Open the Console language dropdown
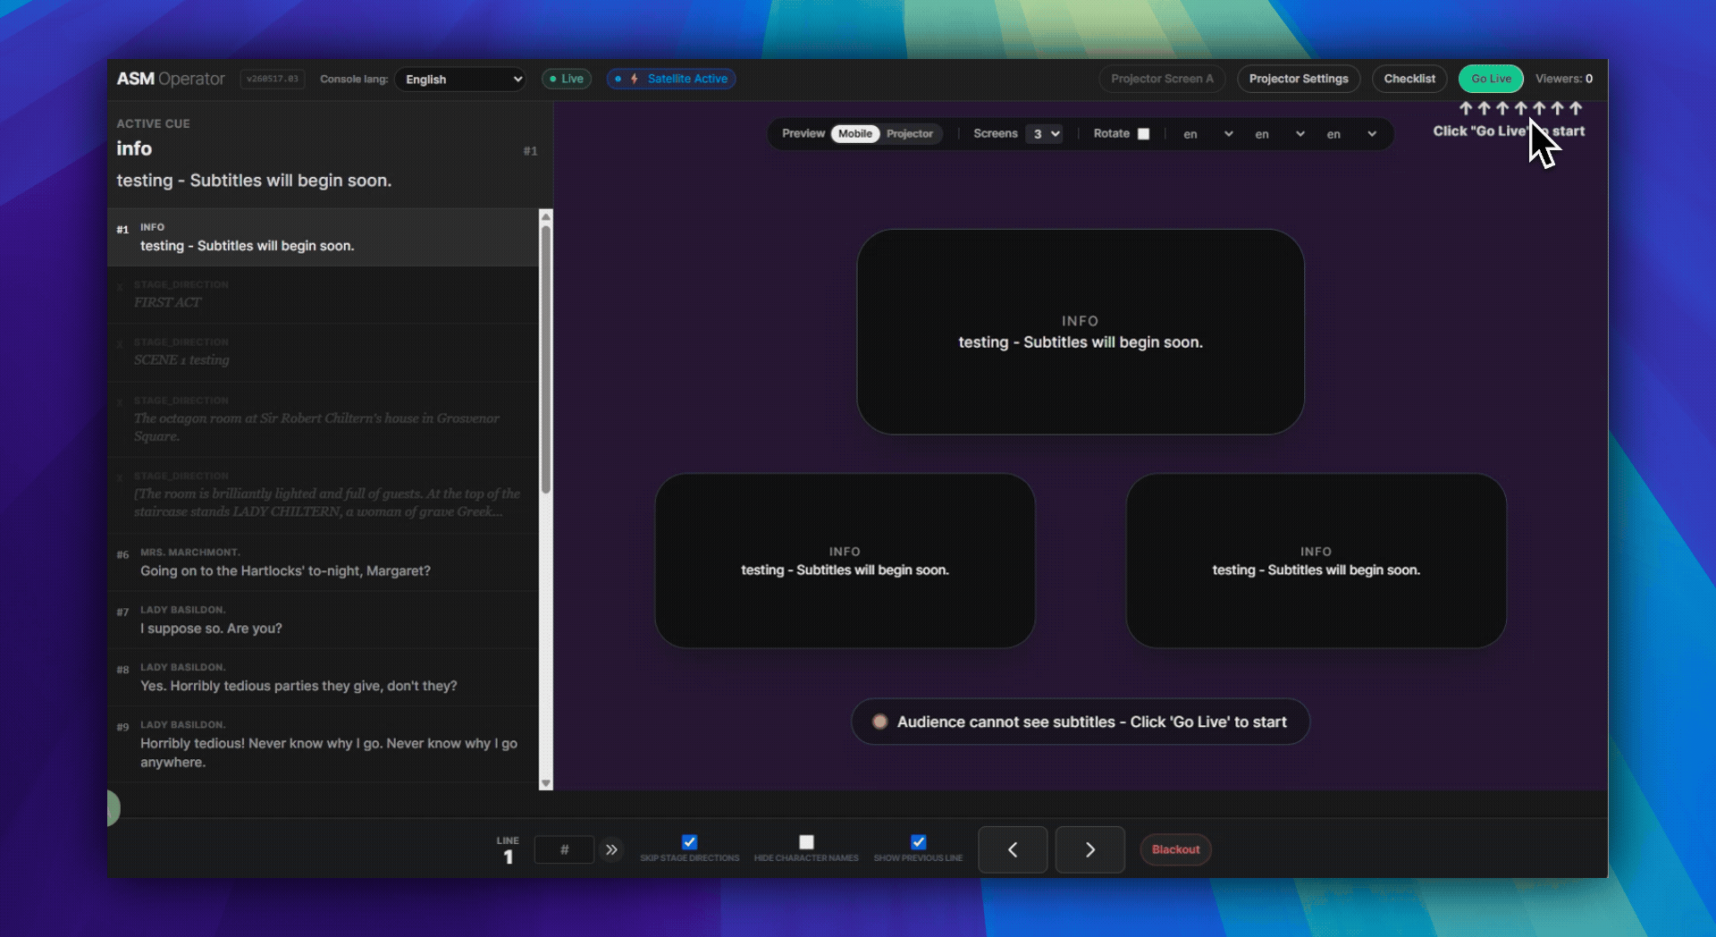This screenshot has width=1716, height=937. coord(461,79)
